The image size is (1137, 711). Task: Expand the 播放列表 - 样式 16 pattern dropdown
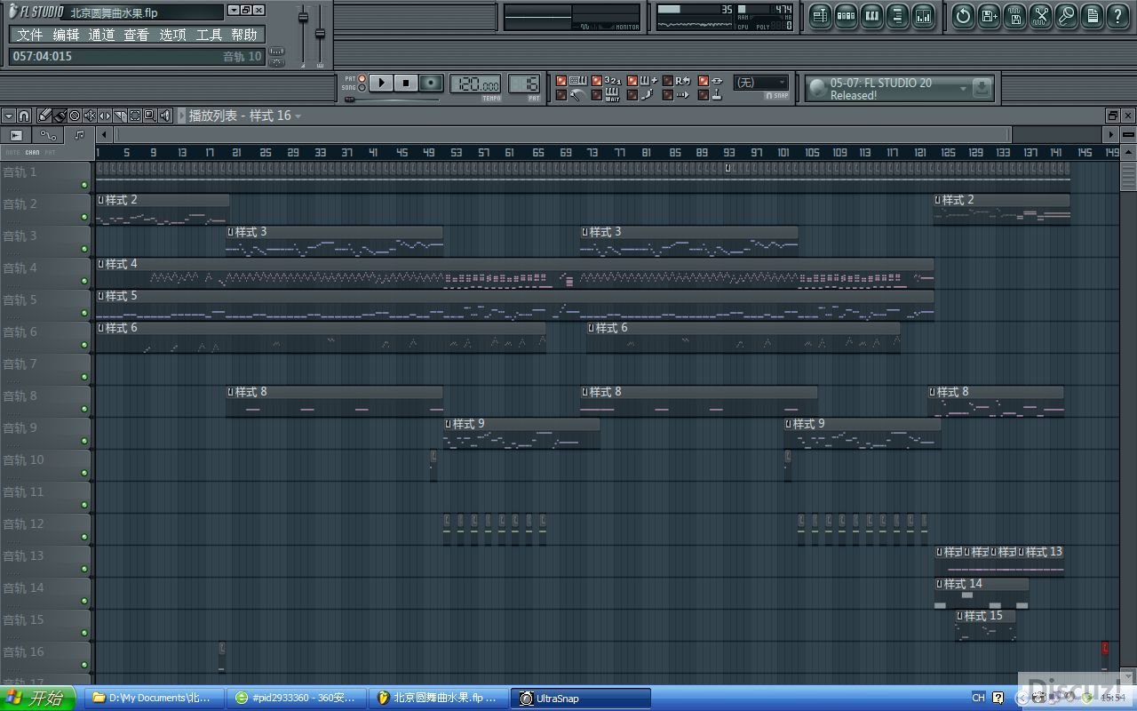(298, 116)
